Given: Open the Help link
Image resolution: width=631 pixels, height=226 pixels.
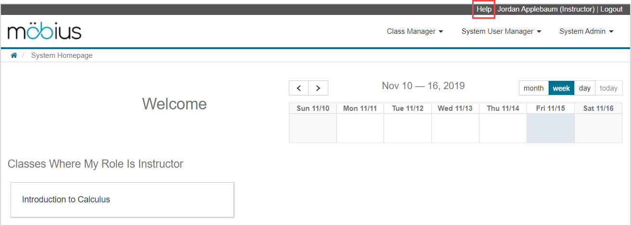Looking at the screenshot, I should click(484, 9).
